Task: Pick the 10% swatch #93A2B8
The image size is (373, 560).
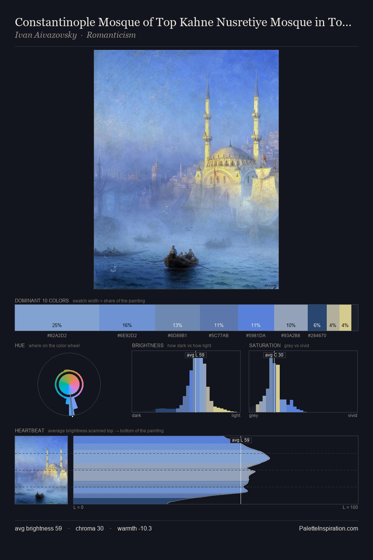Action: [291, 318]
